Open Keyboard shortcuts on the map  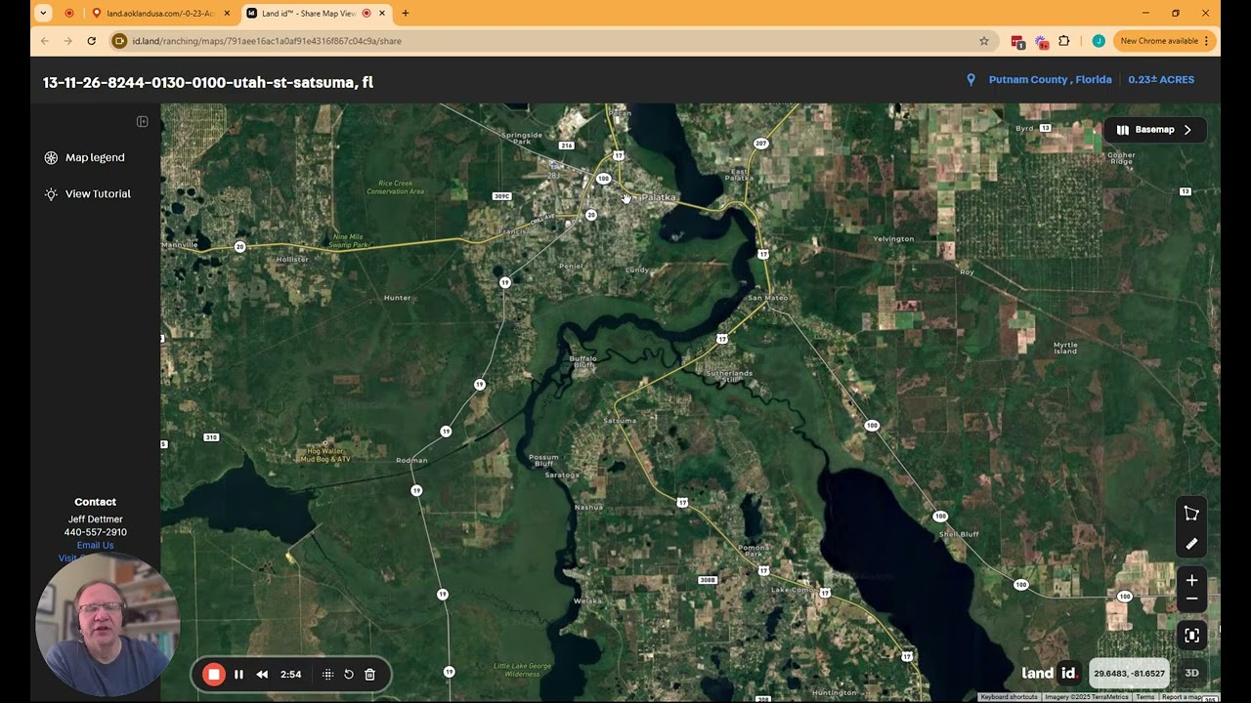pos(1010,697)
